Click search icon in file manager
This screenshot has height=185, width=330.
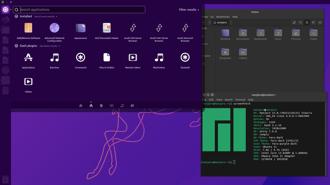300,22
